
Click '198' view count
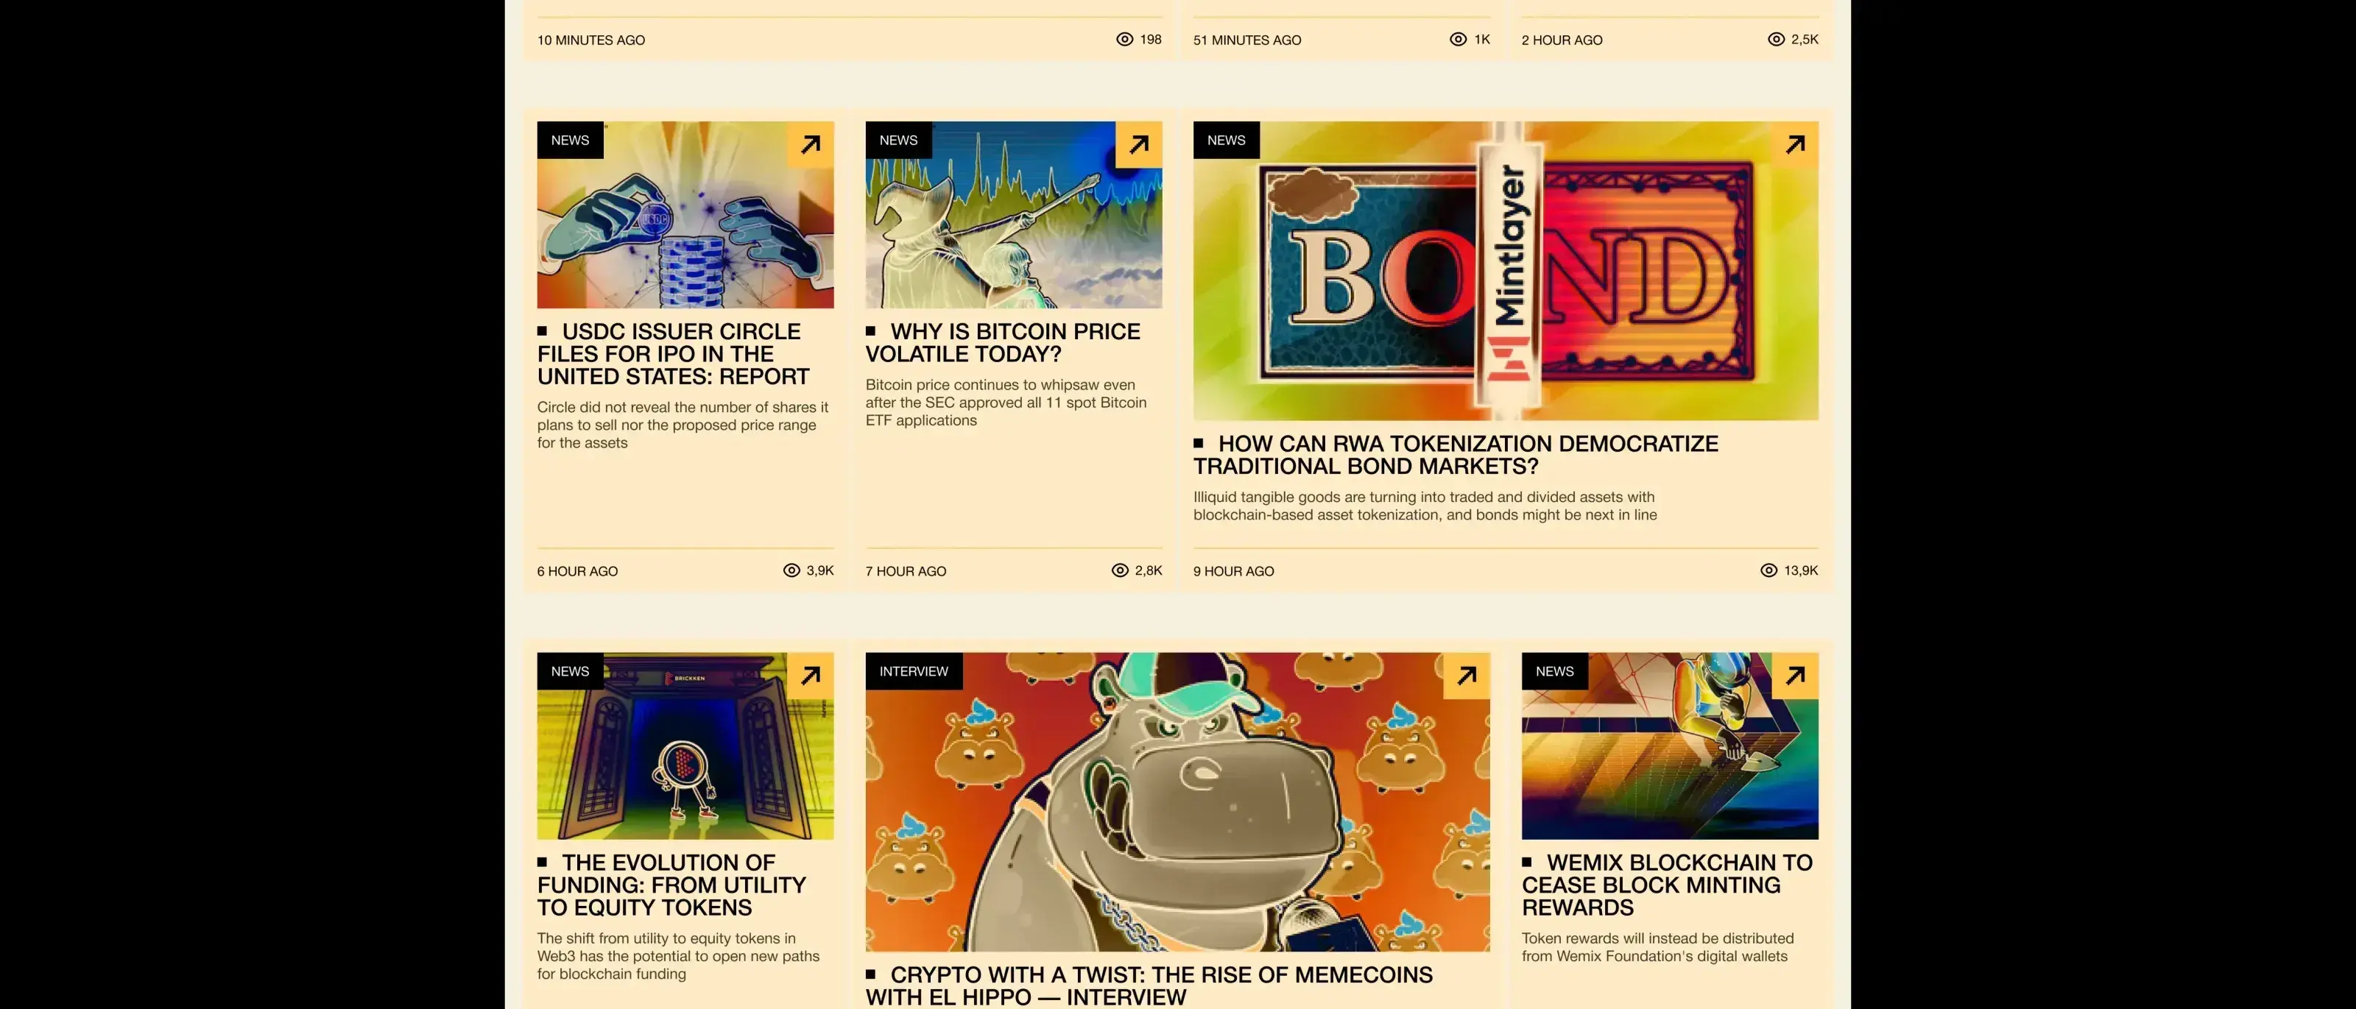(1151, 39)
